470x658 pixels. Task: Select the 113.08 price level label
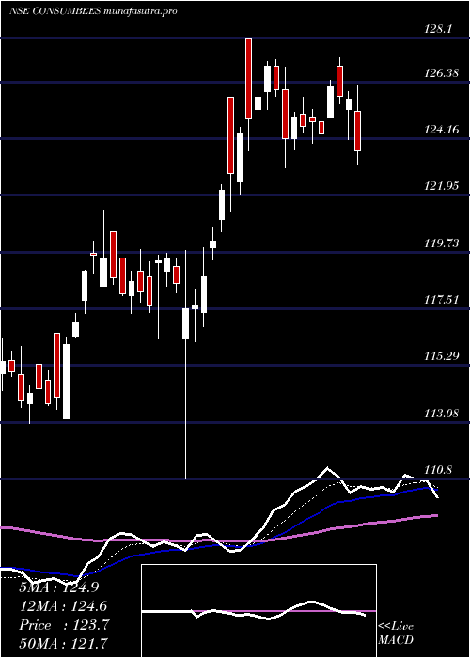[442, 414]
